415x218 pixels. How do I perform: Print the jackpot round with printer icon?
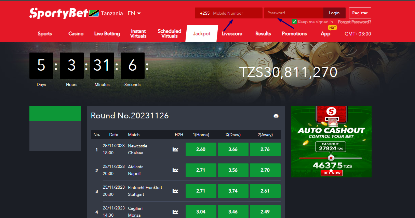point(276,116)
